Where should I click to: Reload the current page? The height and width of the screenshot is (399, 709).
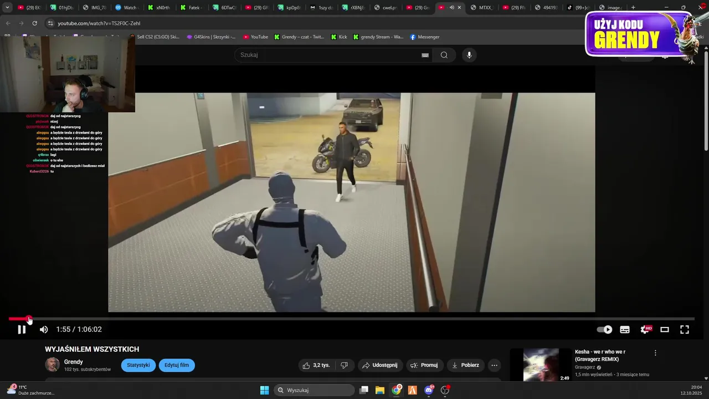(34, 23)
